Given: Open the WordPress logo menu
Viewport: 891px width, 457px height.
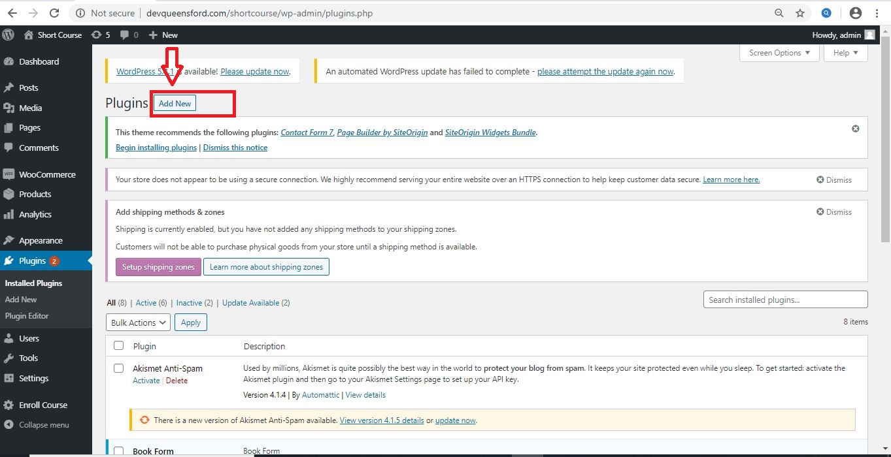Looking at the screenshot, I should (8, 35).
